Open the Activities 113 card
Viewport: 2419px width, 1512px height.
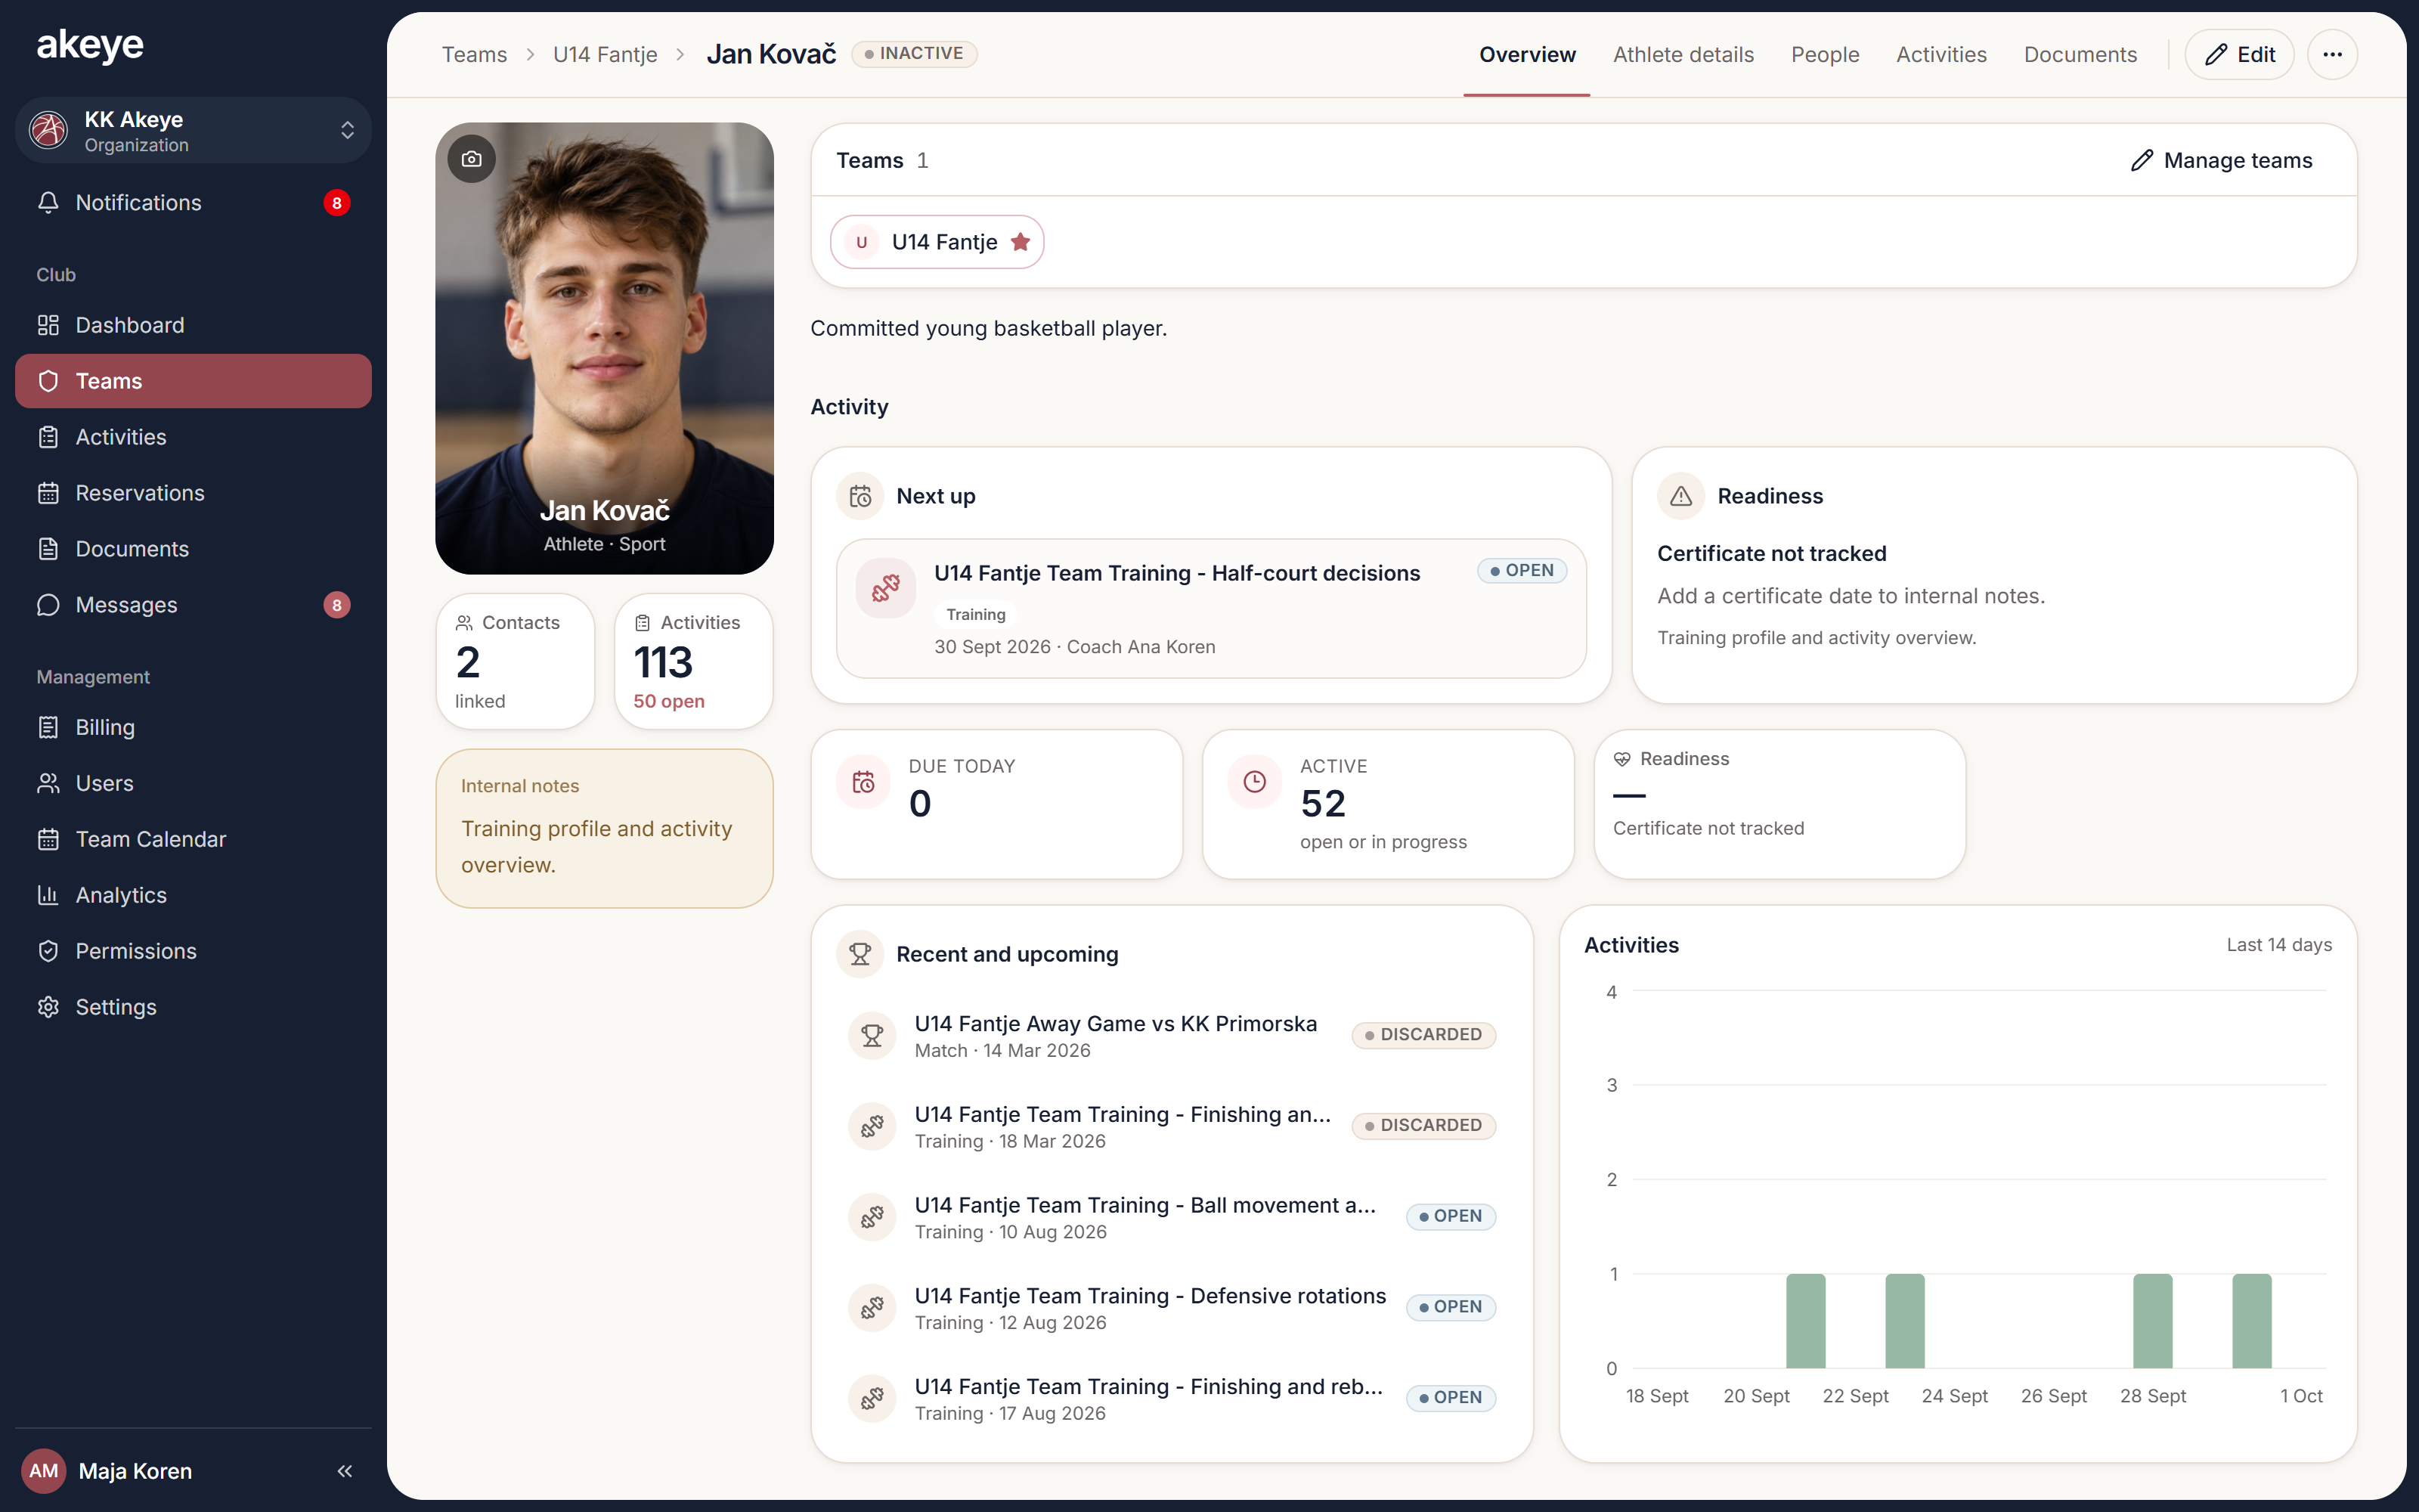coord(694,661)
